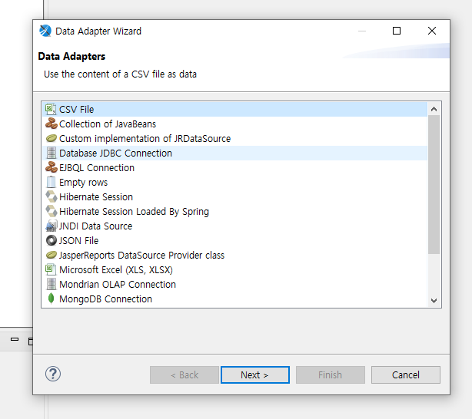Choose Custom implementation of JRDataSource

(234, 138)
